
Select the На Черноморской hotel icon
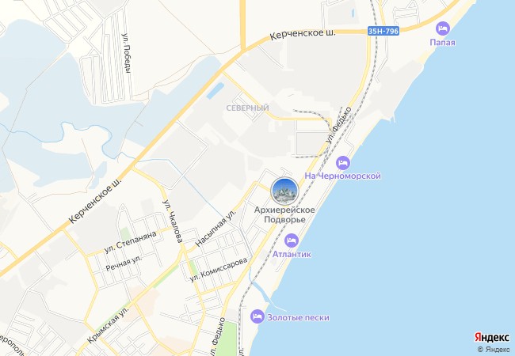[343, 163]
